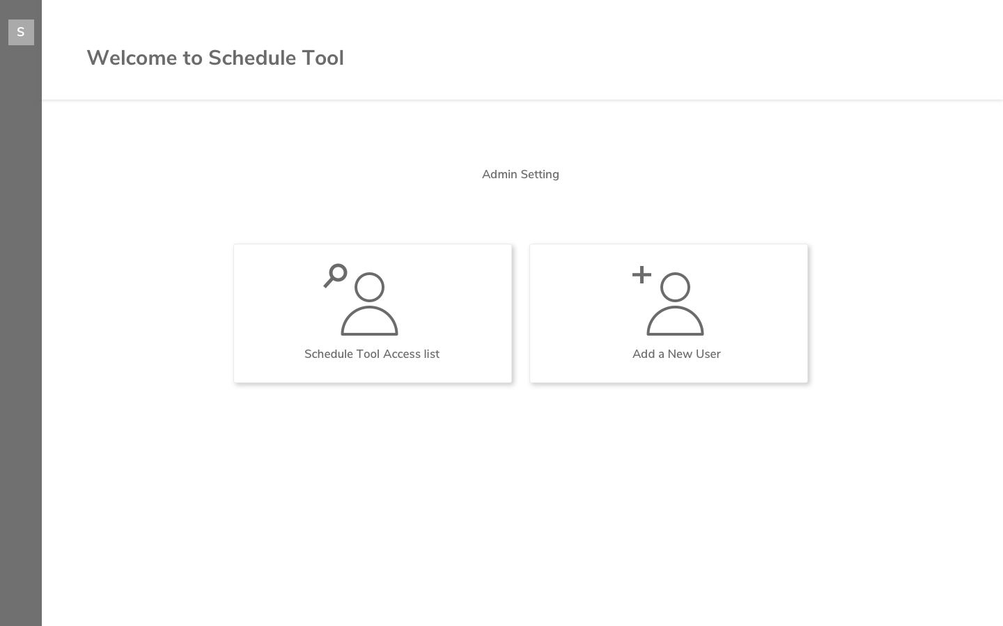Click the "Welcome to Schedule Tool" title
Image resolution: width=1003 pixels, height=626 pixels.
pos(215,58)
